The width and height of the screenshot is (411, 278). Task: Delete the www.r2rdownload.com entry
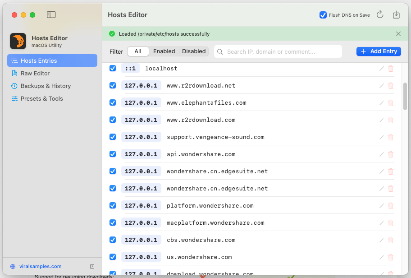tap(391, 120)
